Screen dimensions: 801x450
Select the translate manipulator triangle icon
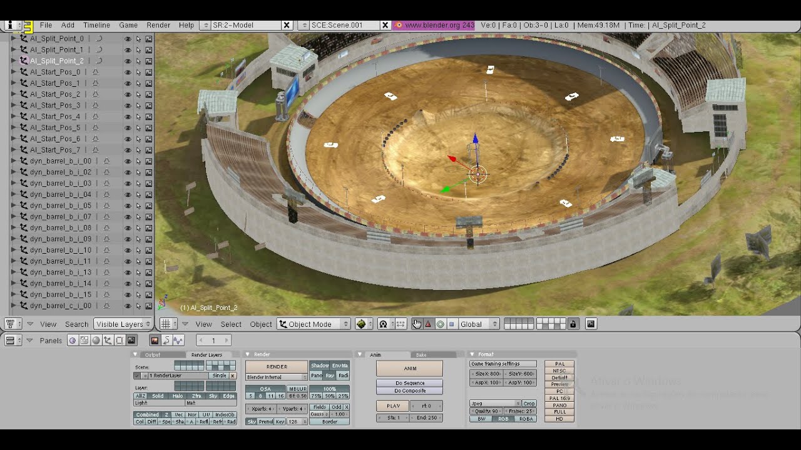coord(428,324)
